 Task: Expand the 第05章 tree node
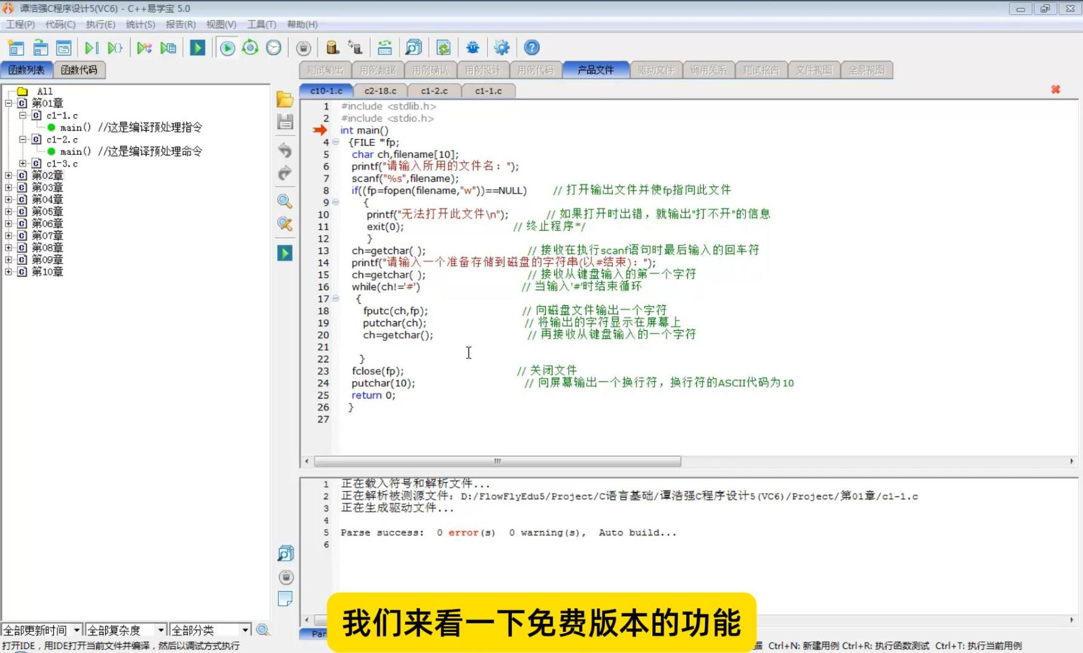(x=8, y=212)
